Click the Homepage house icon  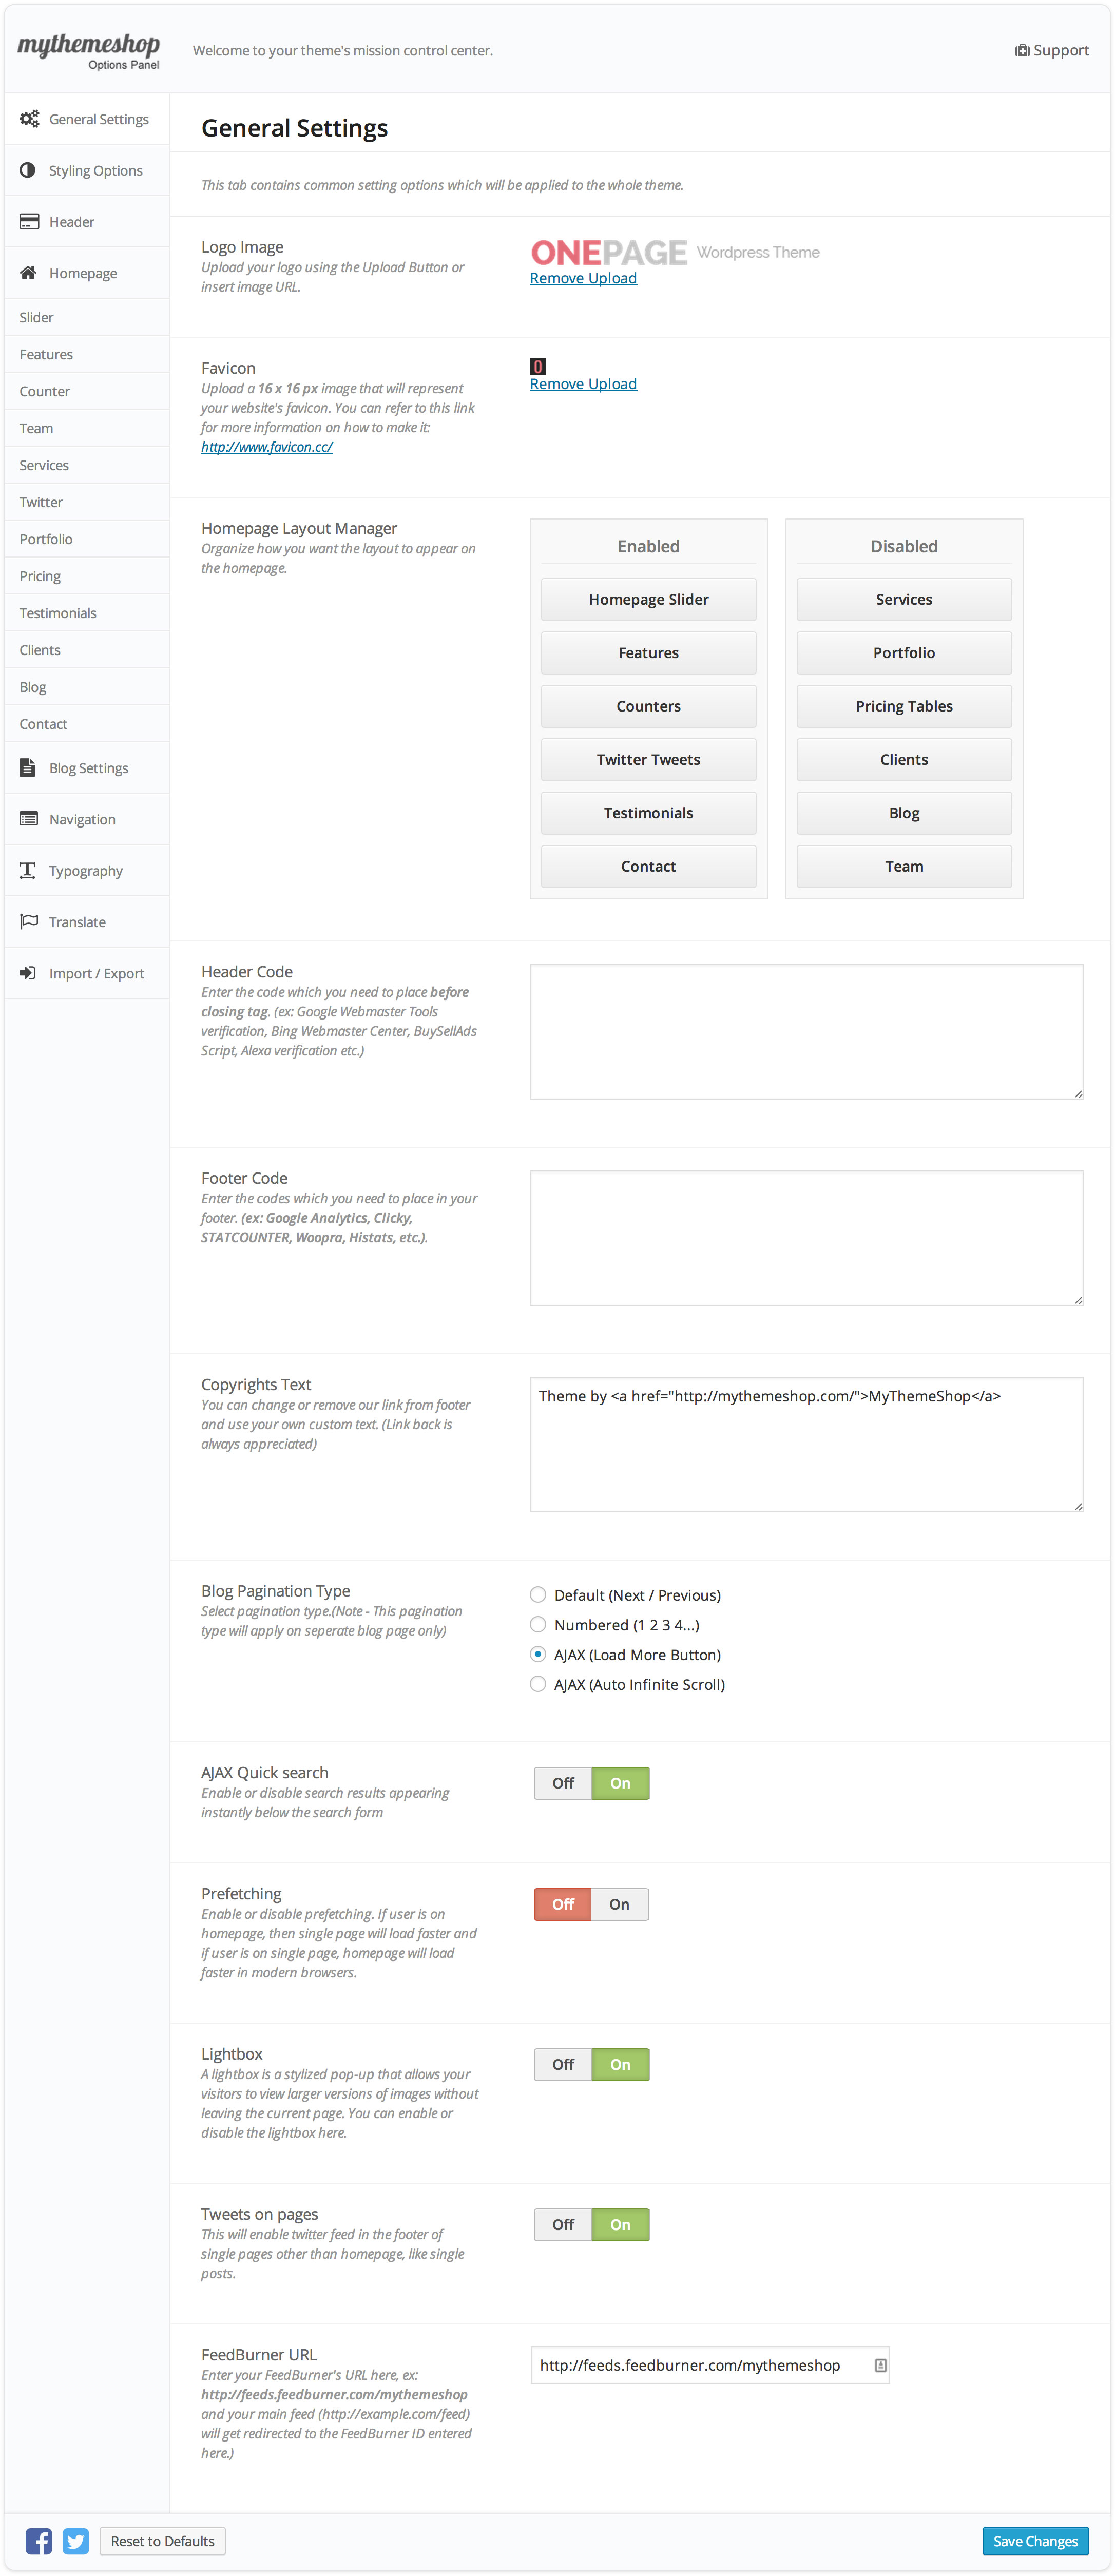click(x=28, y=273)
